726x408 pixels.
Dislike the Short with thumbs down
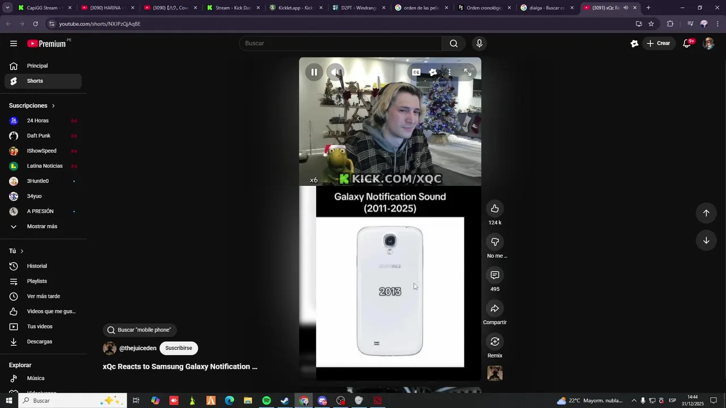[x=495, y=242]
